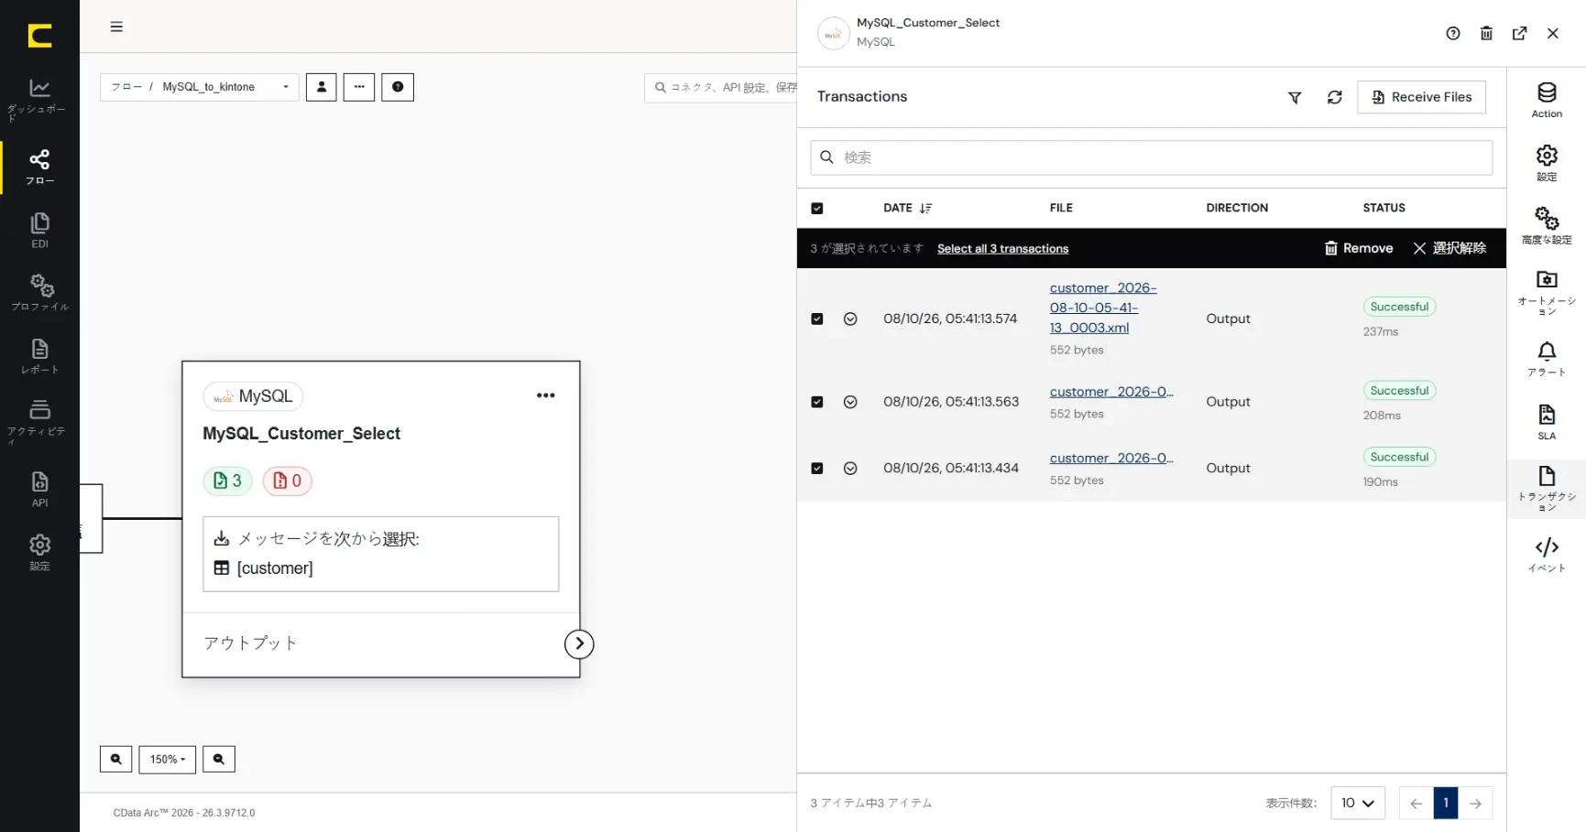The width and height of the screenshot is (1586, 832).
Task: Click the Receive Files button
Action: click(1421, 97)
